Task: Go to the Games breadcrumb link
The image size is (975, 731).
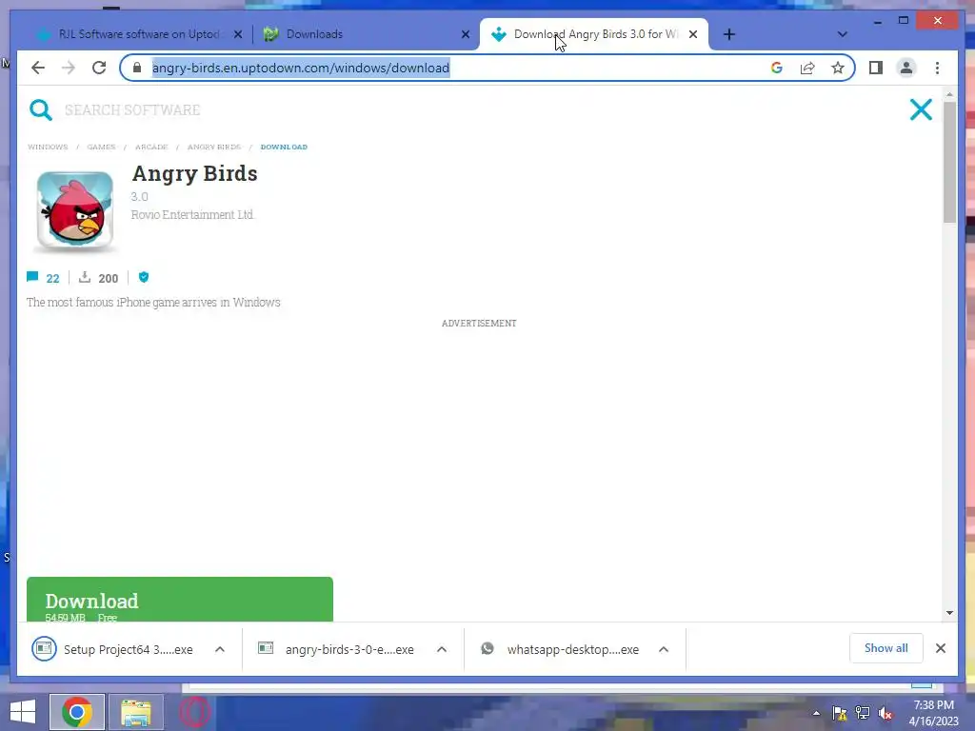Action: [101, 147]
